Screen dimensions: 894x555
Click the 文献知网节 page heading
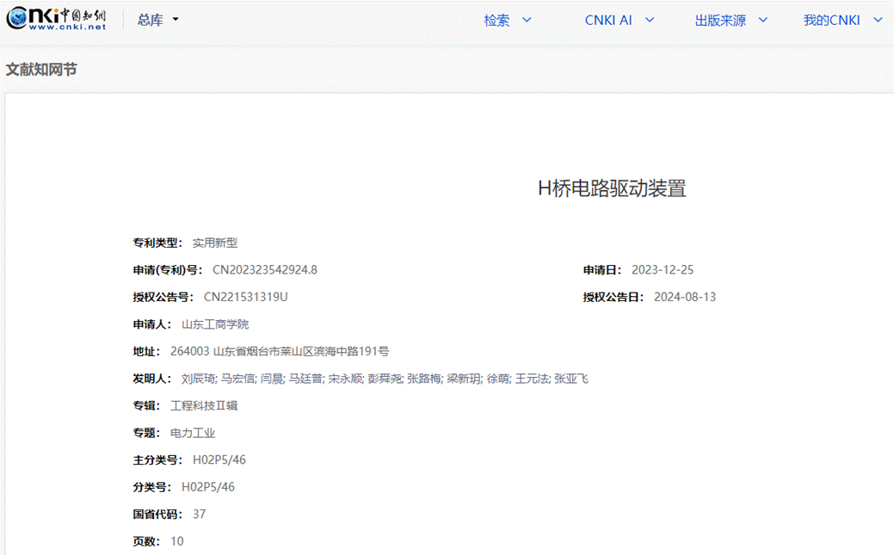pyautogui.click(x=41, y=69)
